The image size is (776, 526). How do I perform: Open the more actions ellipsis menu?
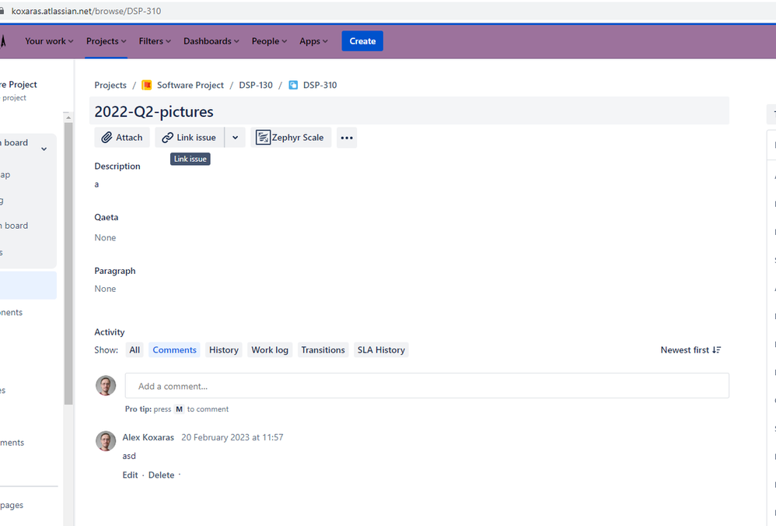[346, 137]
